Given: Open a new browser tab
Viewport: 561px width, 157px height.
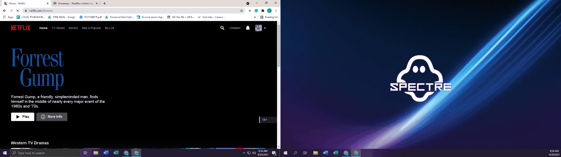Looking at the screenshot, I should pos(104,3).
